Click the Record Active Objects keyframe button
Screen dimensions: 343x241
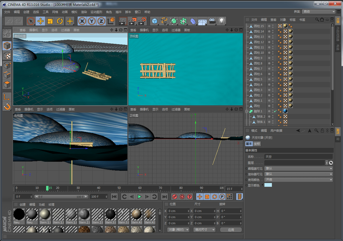175,196
